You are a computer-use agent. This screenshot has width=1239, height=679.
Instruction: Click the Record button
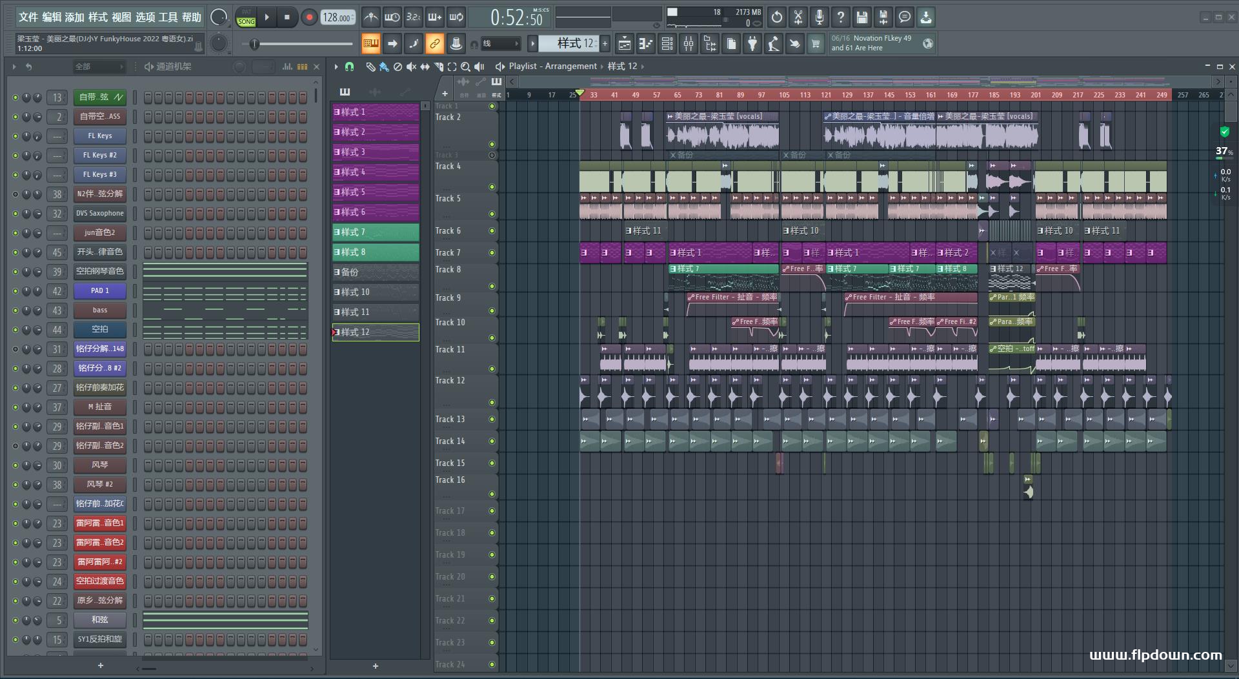tap(309, 17)
